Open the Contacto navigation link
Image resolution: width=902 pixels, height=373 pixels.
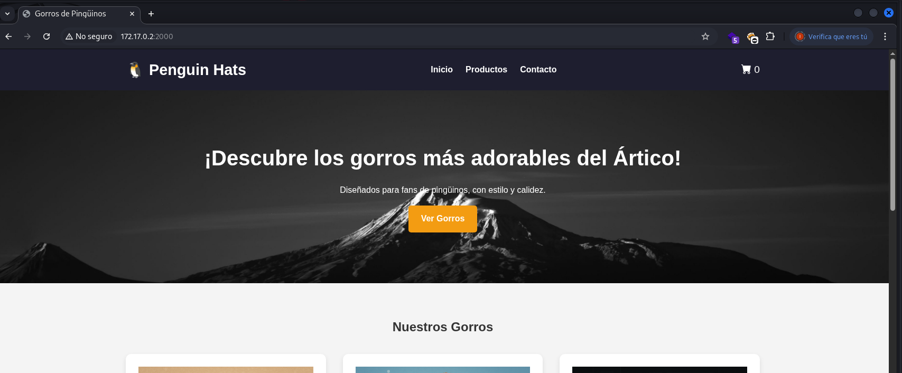538,70
